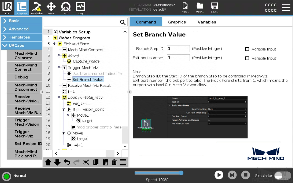Open the Log screen icon
The width and height of the screenshot is (293, 183).
[80, 7]
